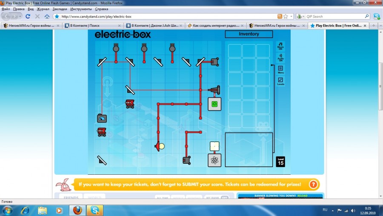Toggle the Music ON game button
Viewport: 383px width, 216px height.
tap(280, 46)
